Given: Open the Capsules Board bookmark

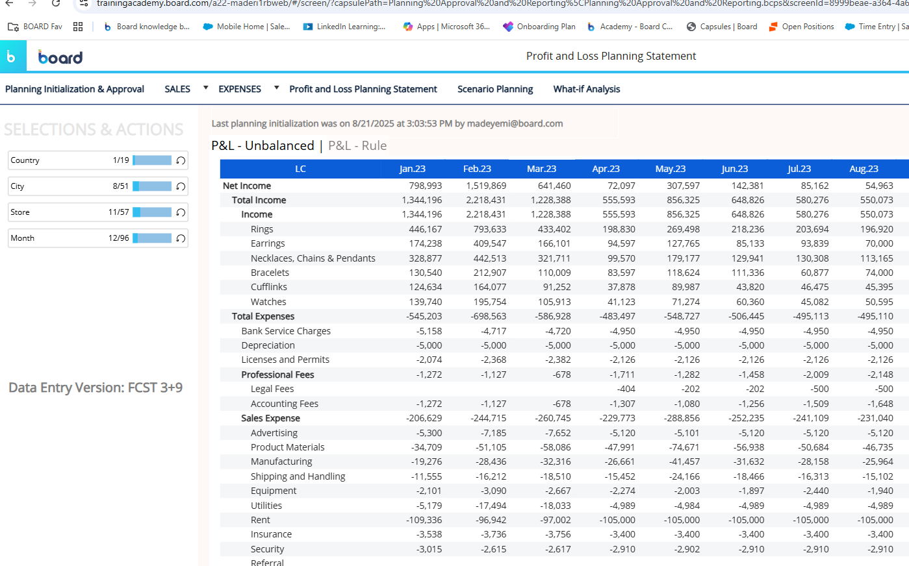Looking at the screenshot, I should click(722, 27).
